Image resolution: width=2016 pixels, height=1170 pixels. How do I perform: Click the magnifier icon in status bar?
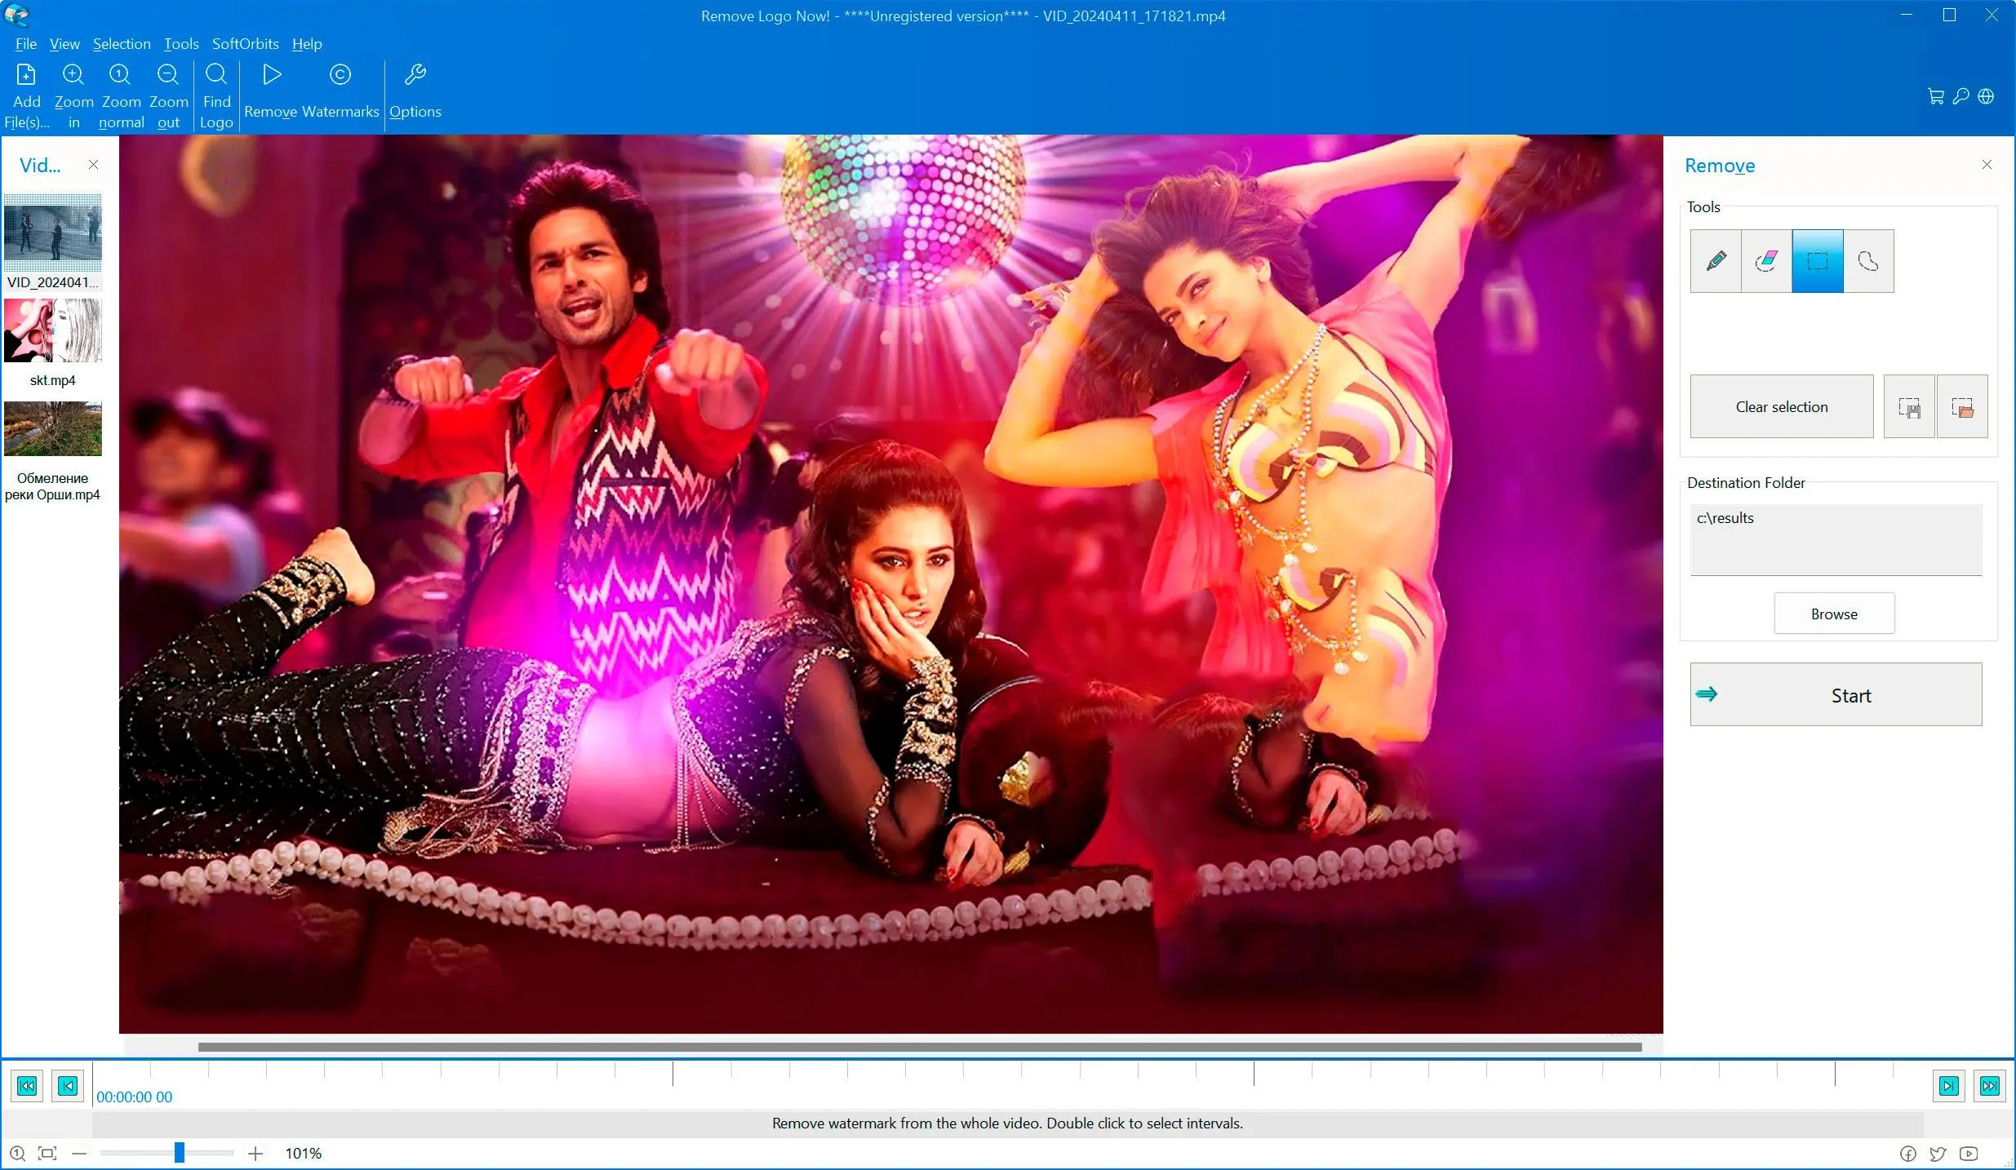[x=18, y=1153]
